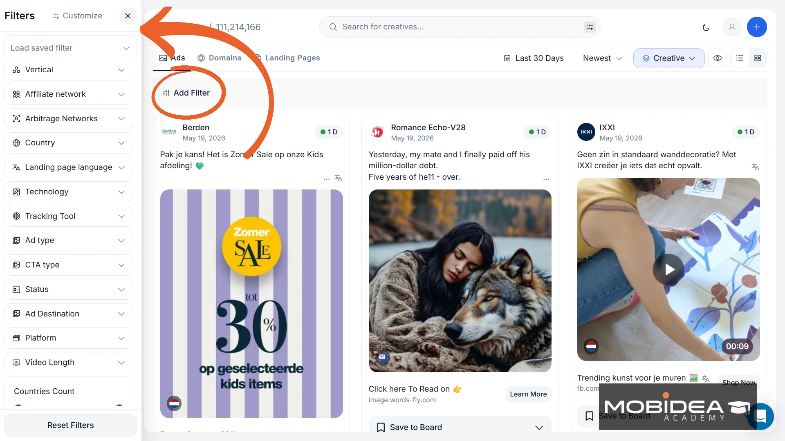Click the Learn More CTA button
This screenshot has width=785, height=441.
pyautogui.click(x=528, y=394)
